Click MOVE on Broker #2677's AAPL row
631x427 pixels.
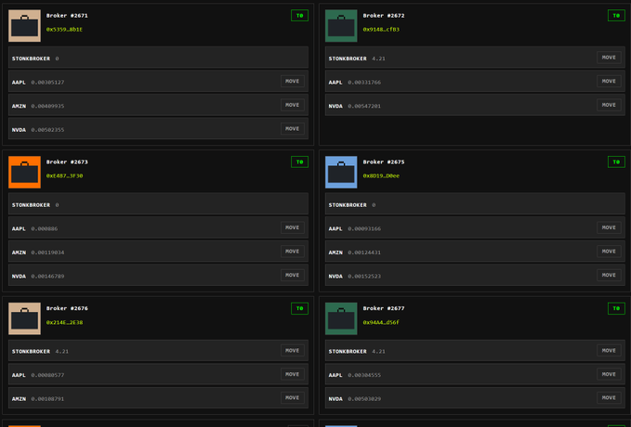609,374
